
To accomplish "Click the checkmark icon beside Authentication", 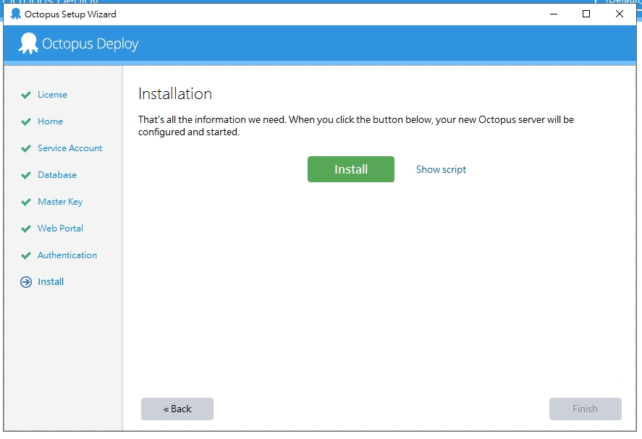I will pyautogui.click(x=26, y=256).
